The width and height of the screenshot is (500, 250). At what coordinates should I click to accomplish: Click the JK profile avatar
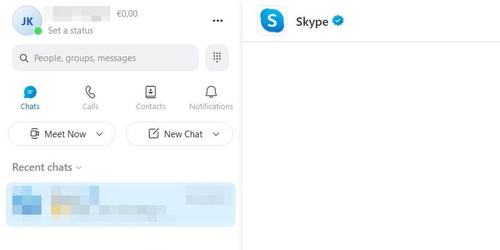coord(27,20)
